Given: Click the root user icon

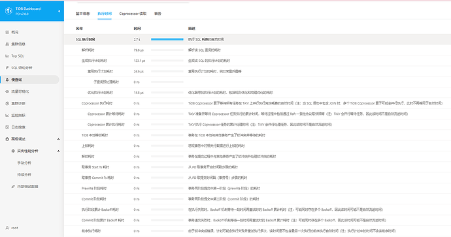Looking at the screenshot, I should coord(7,228).
